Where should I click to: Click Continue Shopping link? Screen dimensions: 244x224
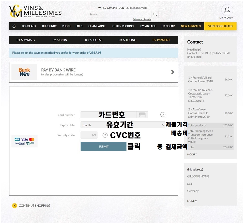pos(35,205)
